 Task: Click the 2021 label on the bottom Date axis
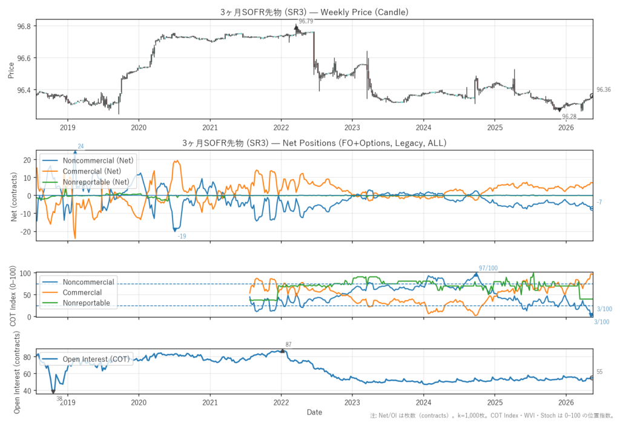pos(210,402)
